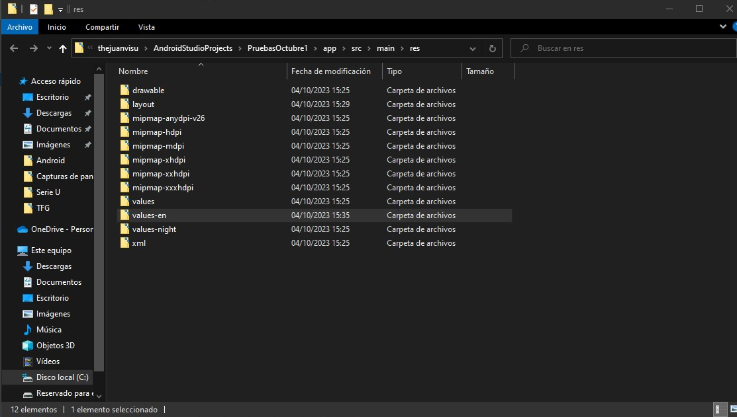
Task: Select Disco local (C:) in sidebar
Action: [x=62, y=377]
